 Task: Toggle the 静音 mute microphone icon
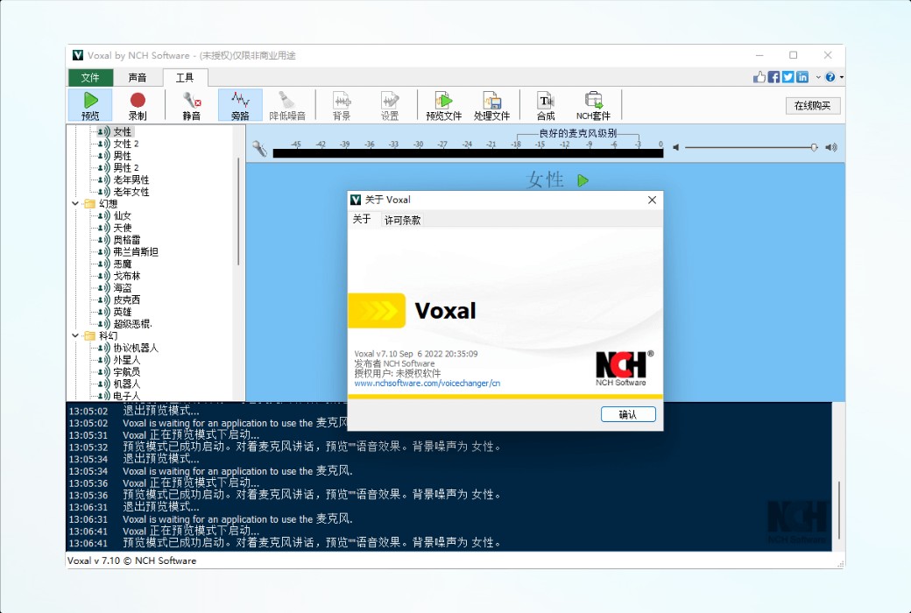click(191, 100)
